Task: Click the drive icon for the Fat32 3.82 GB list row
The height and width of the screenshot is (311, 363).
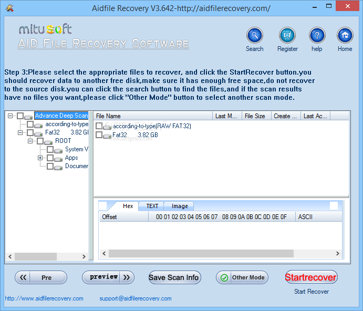Action: point(107,136)
